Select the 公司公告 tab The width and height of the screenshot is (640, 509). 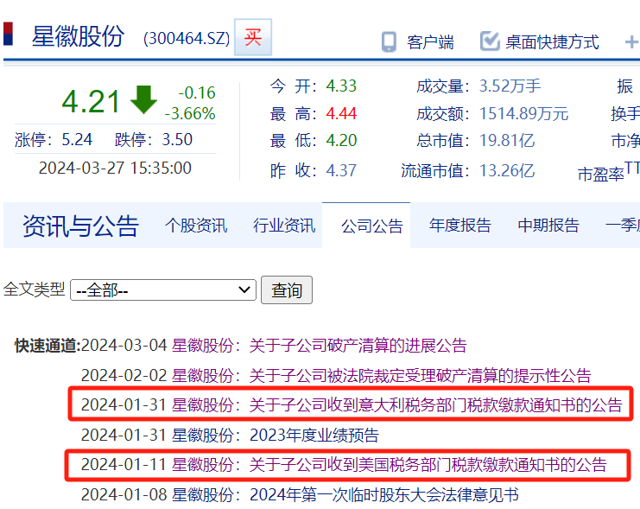click(372, 226)
